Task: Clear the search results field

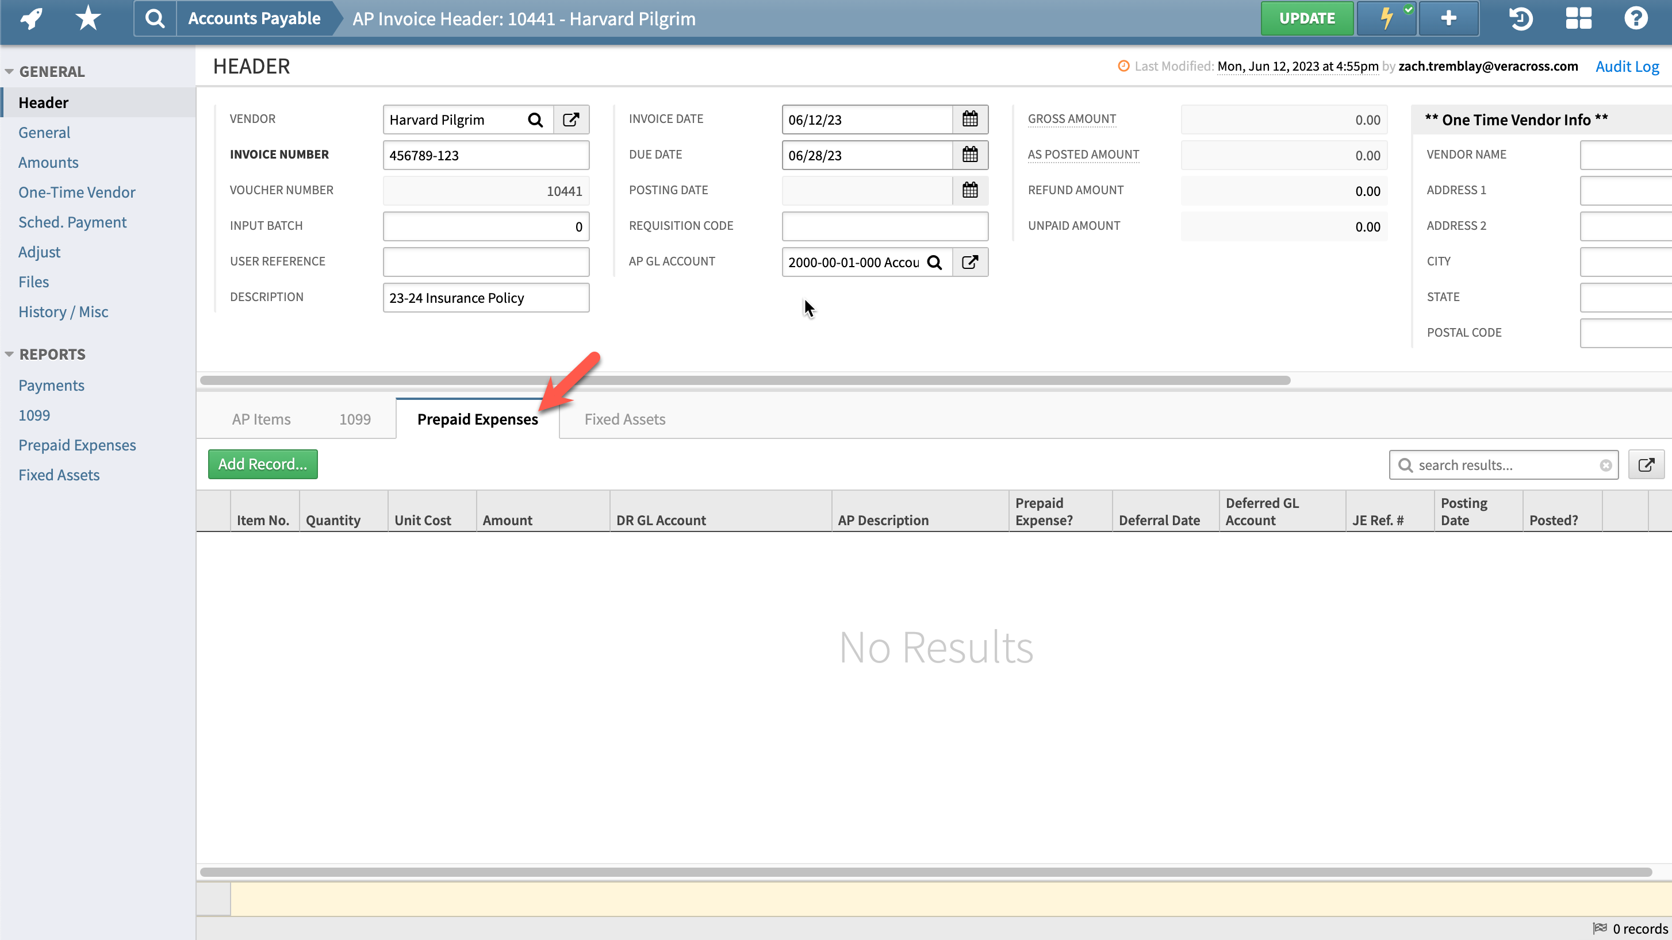Action: click(1606, 464)
